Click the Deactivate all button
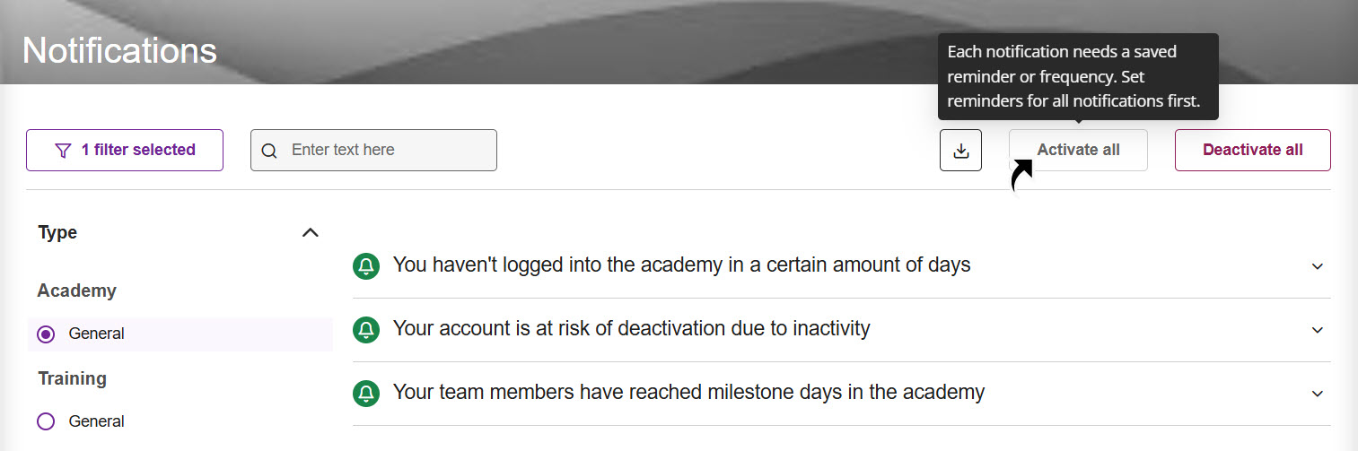This screenshot has width=1358, height=451. [x=1252, y=151]
